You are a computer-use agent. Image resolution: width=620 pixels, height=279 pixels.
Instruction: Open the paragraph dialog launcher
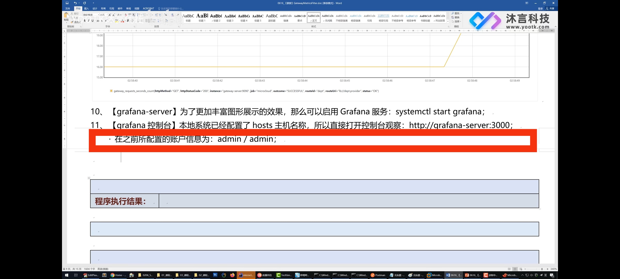click(x=179, y=27)
